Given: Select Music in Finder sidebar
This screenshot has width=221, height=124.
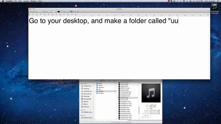Looking at the screenshot, I should [x=84, y=104].
